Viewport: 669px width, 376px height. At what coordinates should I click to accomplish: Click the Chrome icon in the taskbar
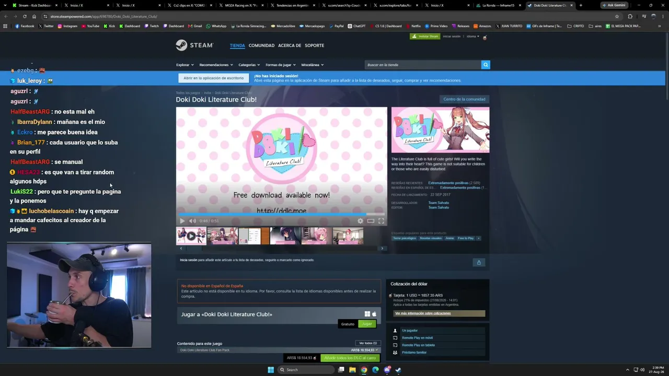point(364,370)
